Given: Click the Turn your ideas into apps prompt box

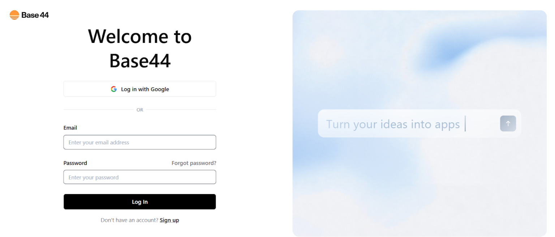Looking at the screenshot, I should (x=419, y=124).
